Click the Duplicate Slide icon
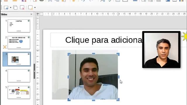The height and width of the screenshot is (105, 187). pyautogui.click(x=15, y=8)
